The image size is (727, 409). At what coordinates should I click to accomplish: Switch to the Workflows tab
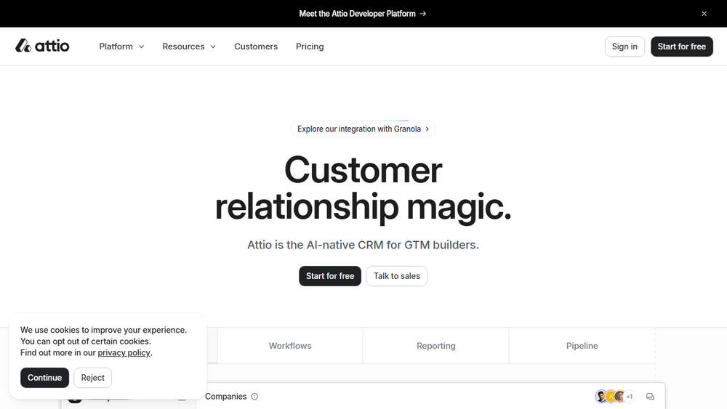pos(290,346)
